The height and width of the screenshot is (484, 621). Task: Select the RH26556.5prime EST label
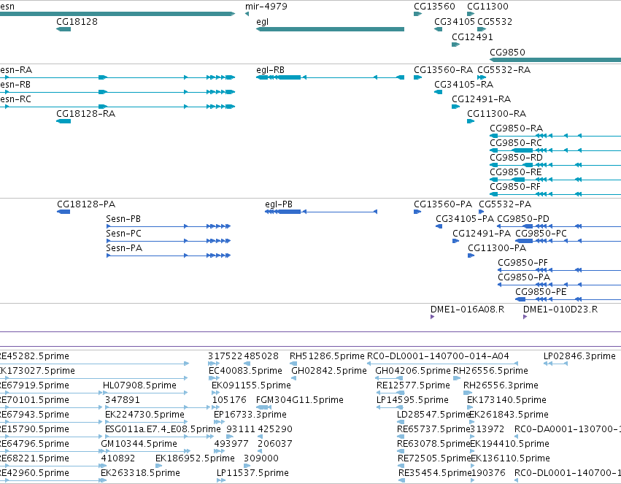coord(490,371)
